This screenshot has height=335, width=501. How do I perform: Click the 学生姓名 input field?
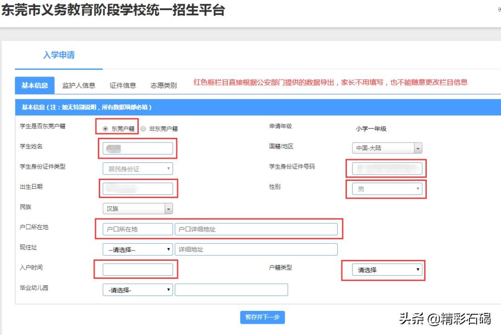tap(137, 148)
